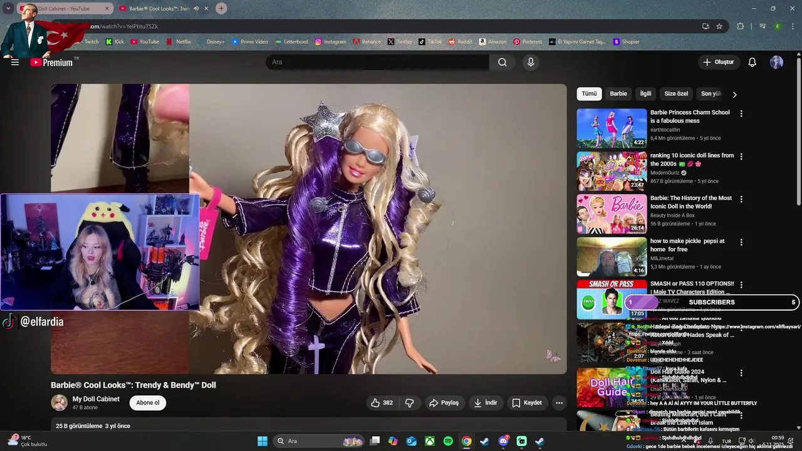Screen dimensions: 802x451
Task: Click the page vertical scrollbar
Action: (x=798, y=132)
